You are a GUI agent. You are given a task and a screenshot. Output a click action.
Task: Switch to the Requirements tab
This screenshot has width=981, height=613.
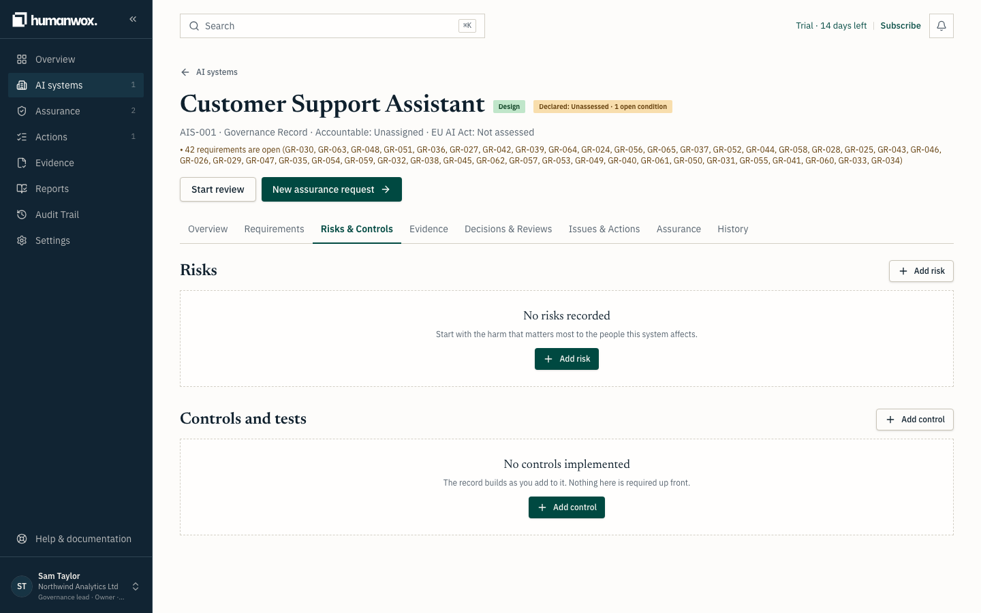[275, 229]
